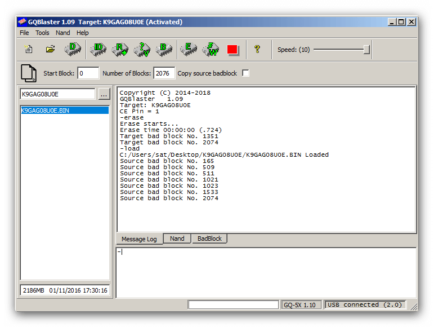Screen dimensions: 434x327
Task: Click the Speed slider handle
Action: click(366, 50)
